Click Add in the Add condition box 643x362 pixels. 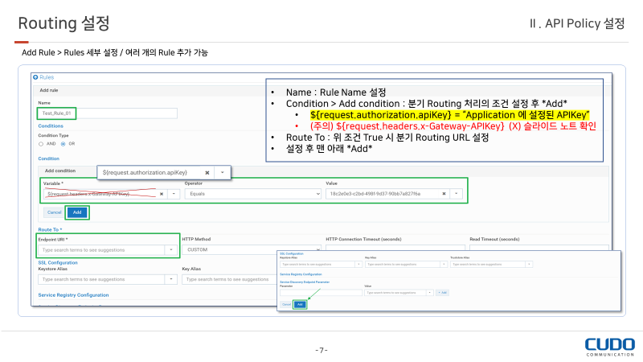[x=77, y=212]
